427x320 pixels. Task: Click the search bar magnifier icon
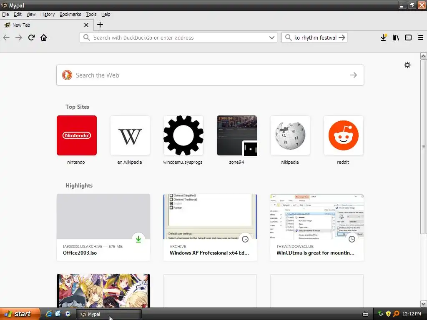click(288, 37)
